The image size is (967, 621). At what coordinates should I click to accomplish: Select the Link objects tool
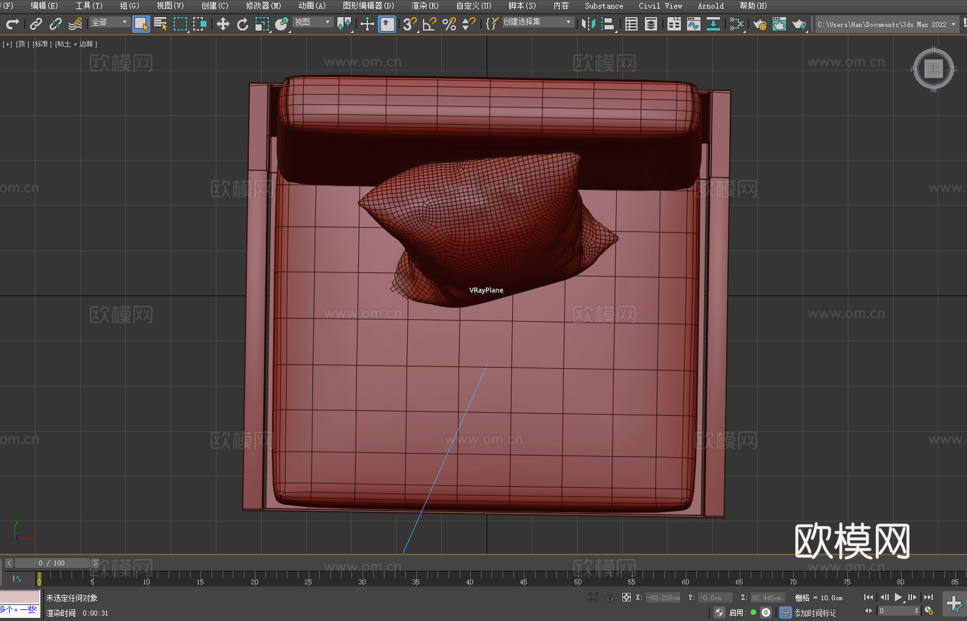point(36,24)
